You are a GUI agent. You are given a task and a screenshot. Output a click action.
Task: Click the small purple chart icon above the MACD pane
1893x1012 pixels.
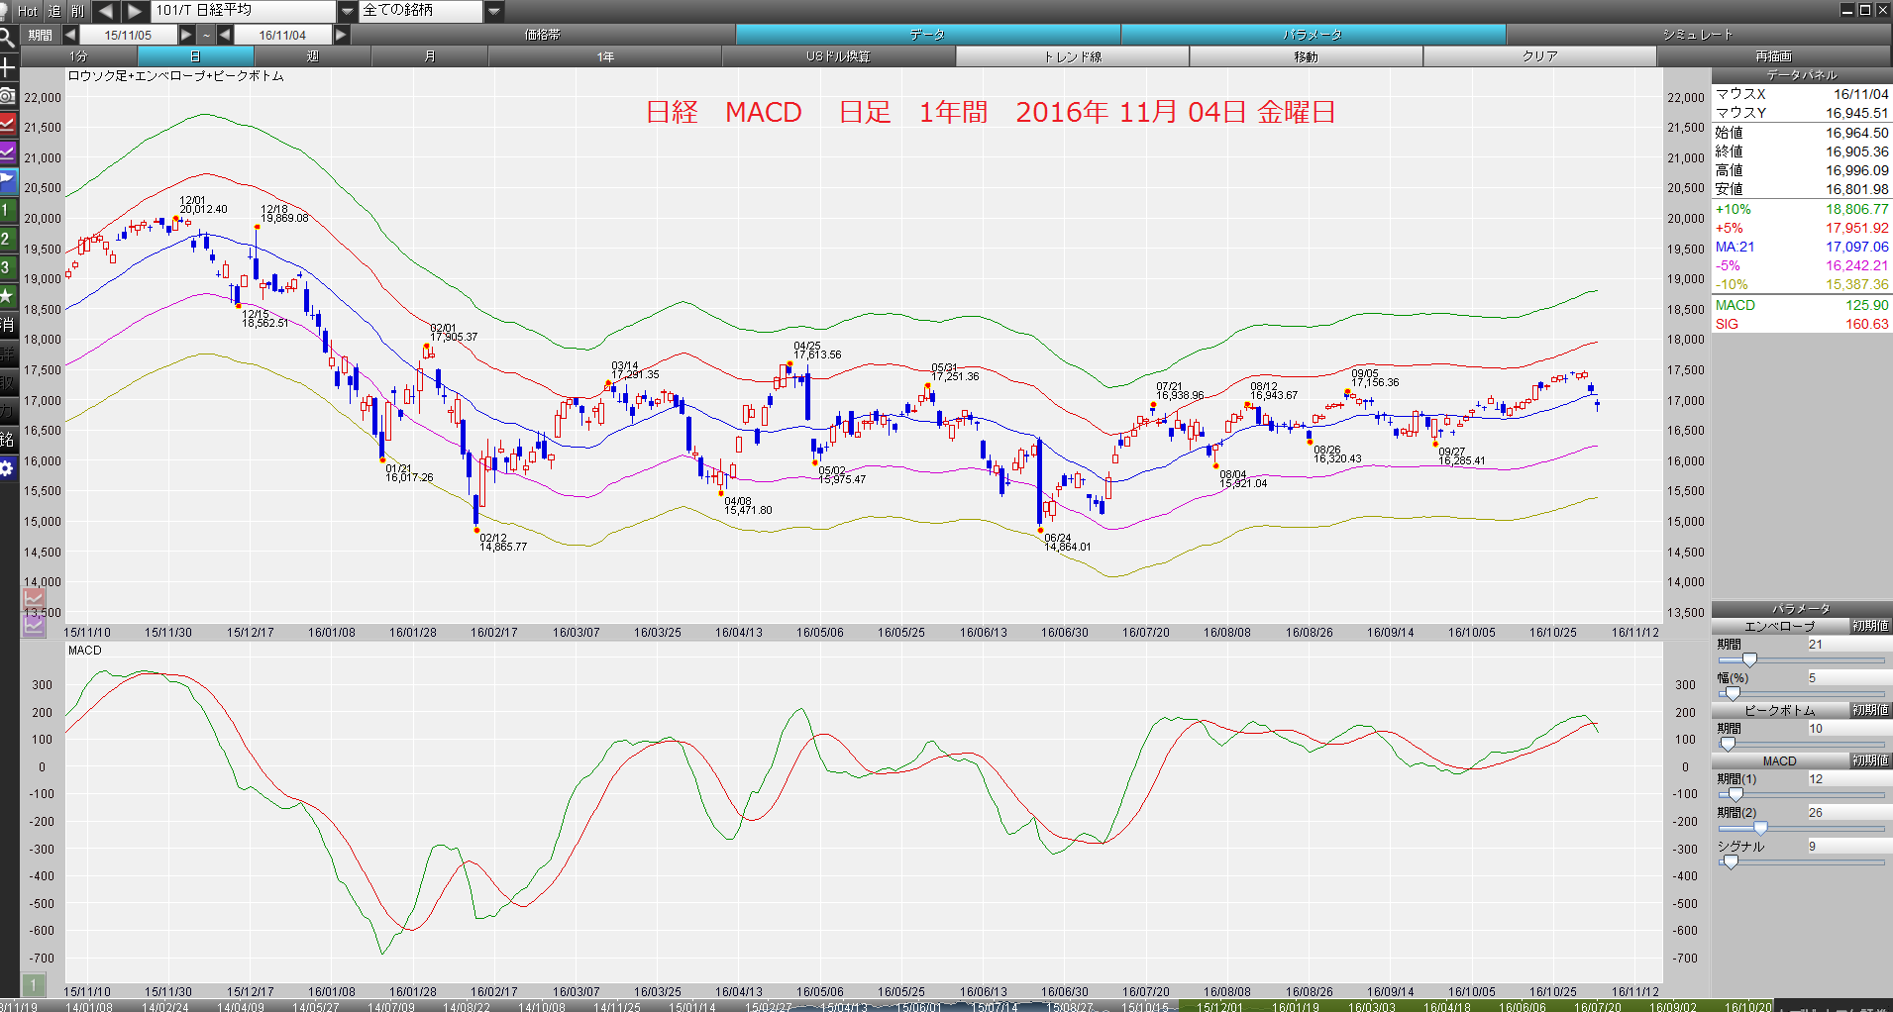pos(34,624)
